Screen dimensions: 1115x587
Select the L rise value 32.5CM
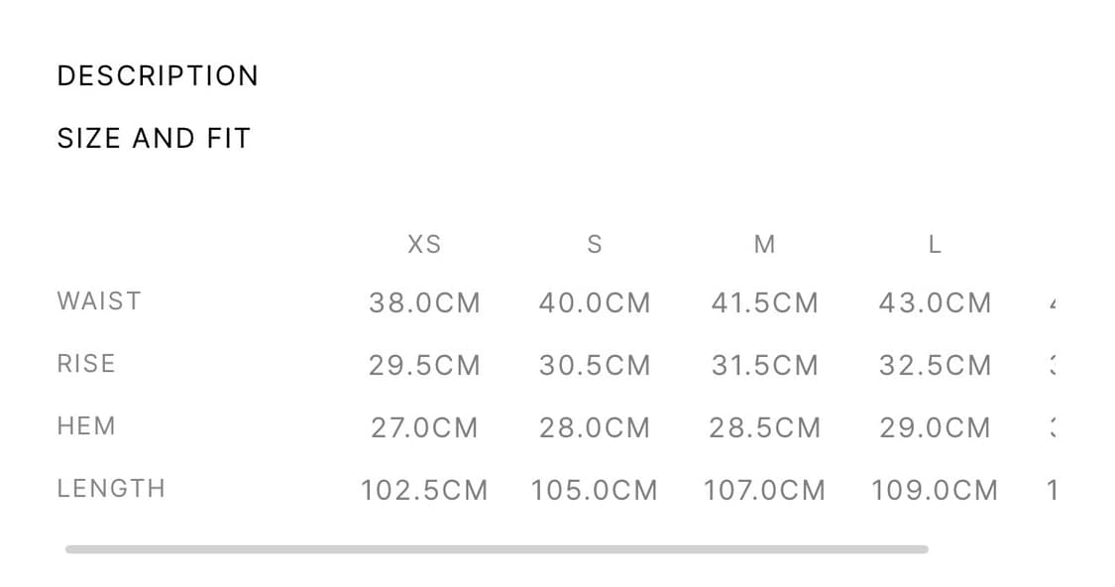tap(935, 366)
